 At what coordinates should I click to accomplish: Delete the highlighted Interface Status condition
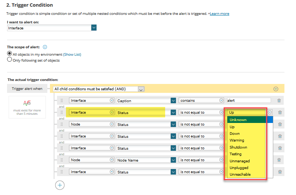(280, 113)
